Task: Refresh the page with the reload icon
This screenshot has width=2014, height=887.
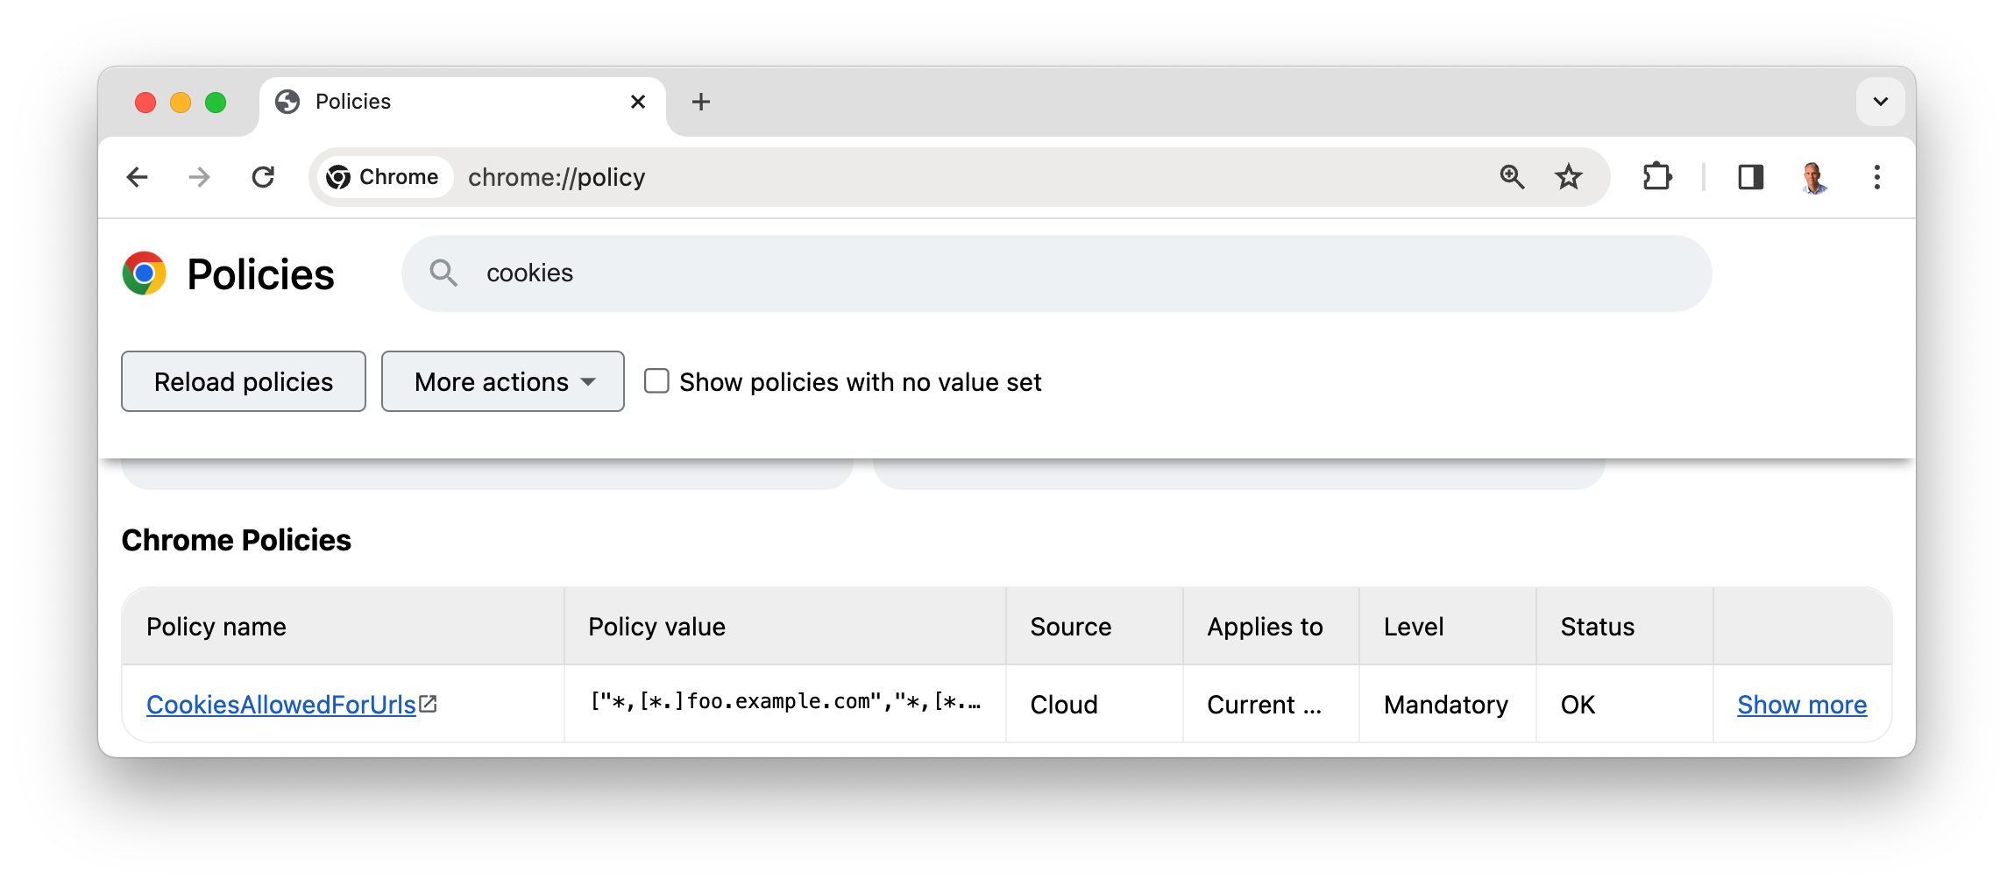Action: point(264,177)
